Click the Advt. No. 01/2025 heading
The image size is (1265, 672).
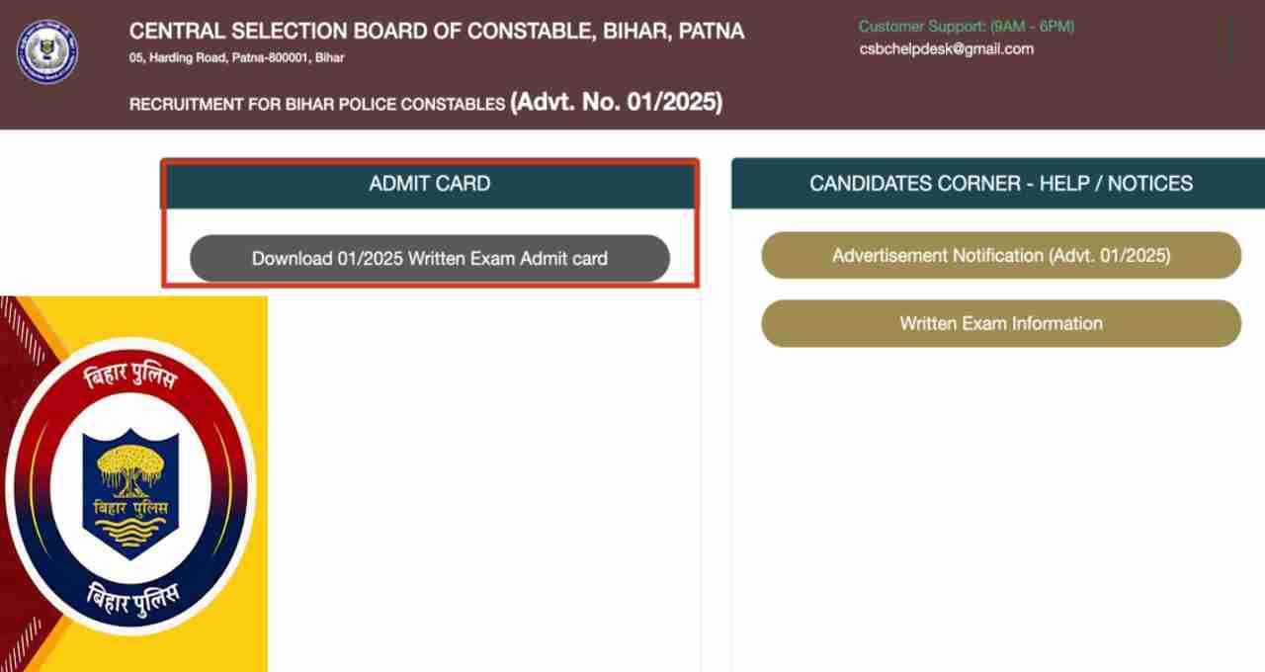pos(617,101)
